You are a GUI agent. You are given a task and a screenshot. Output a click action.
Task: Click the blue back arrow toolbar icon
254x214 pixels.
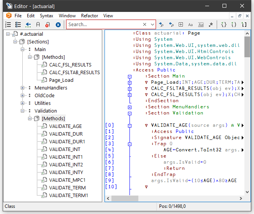point(28,25)
